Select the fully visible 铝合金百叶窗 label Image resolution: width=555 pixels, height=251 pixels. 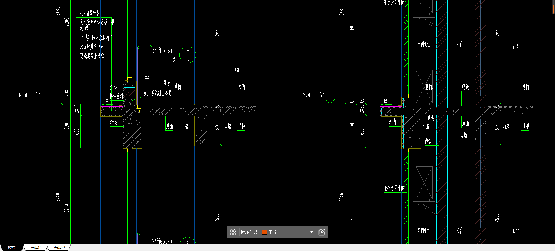point(394,188)
